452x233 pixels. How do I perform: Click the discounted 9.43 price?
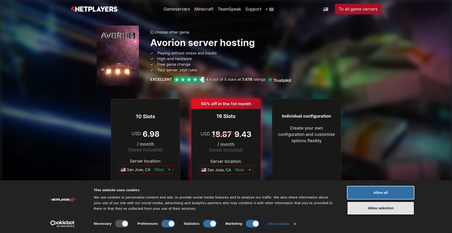click(243, 134)
